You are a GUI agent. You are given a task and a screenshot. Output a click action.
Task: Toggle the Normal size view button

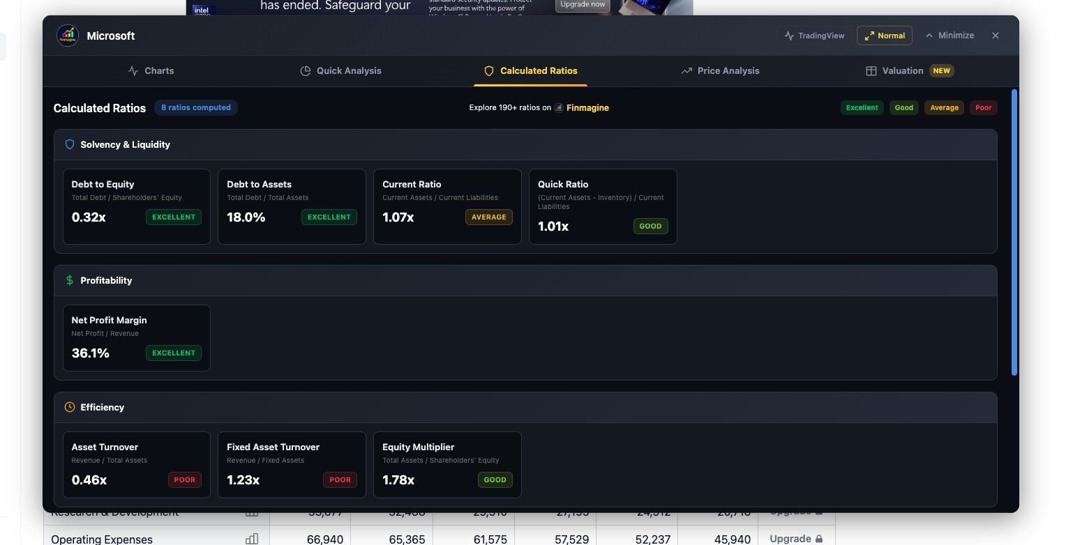(884, 36)
